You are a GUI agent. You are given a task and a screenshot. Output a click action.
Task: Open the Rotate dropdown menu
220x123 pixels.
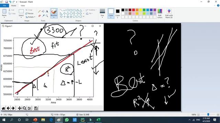point(30,17)
